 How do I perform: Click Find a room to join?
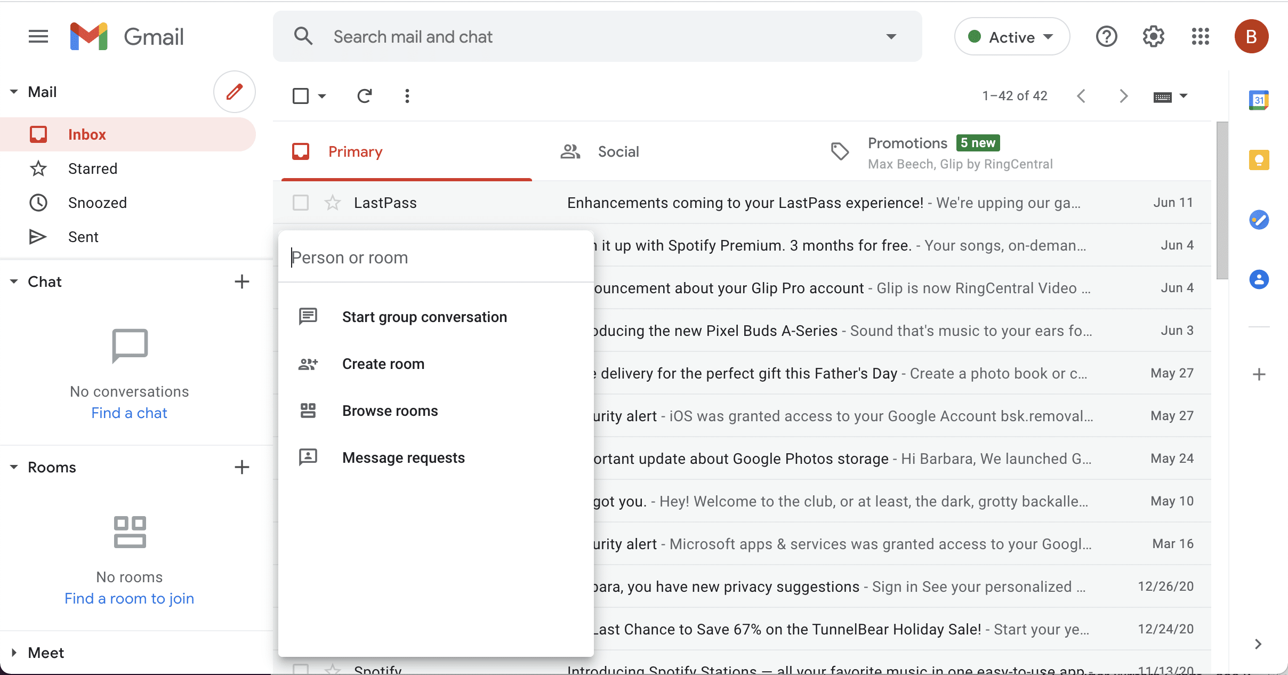click(x=129, y=598)
